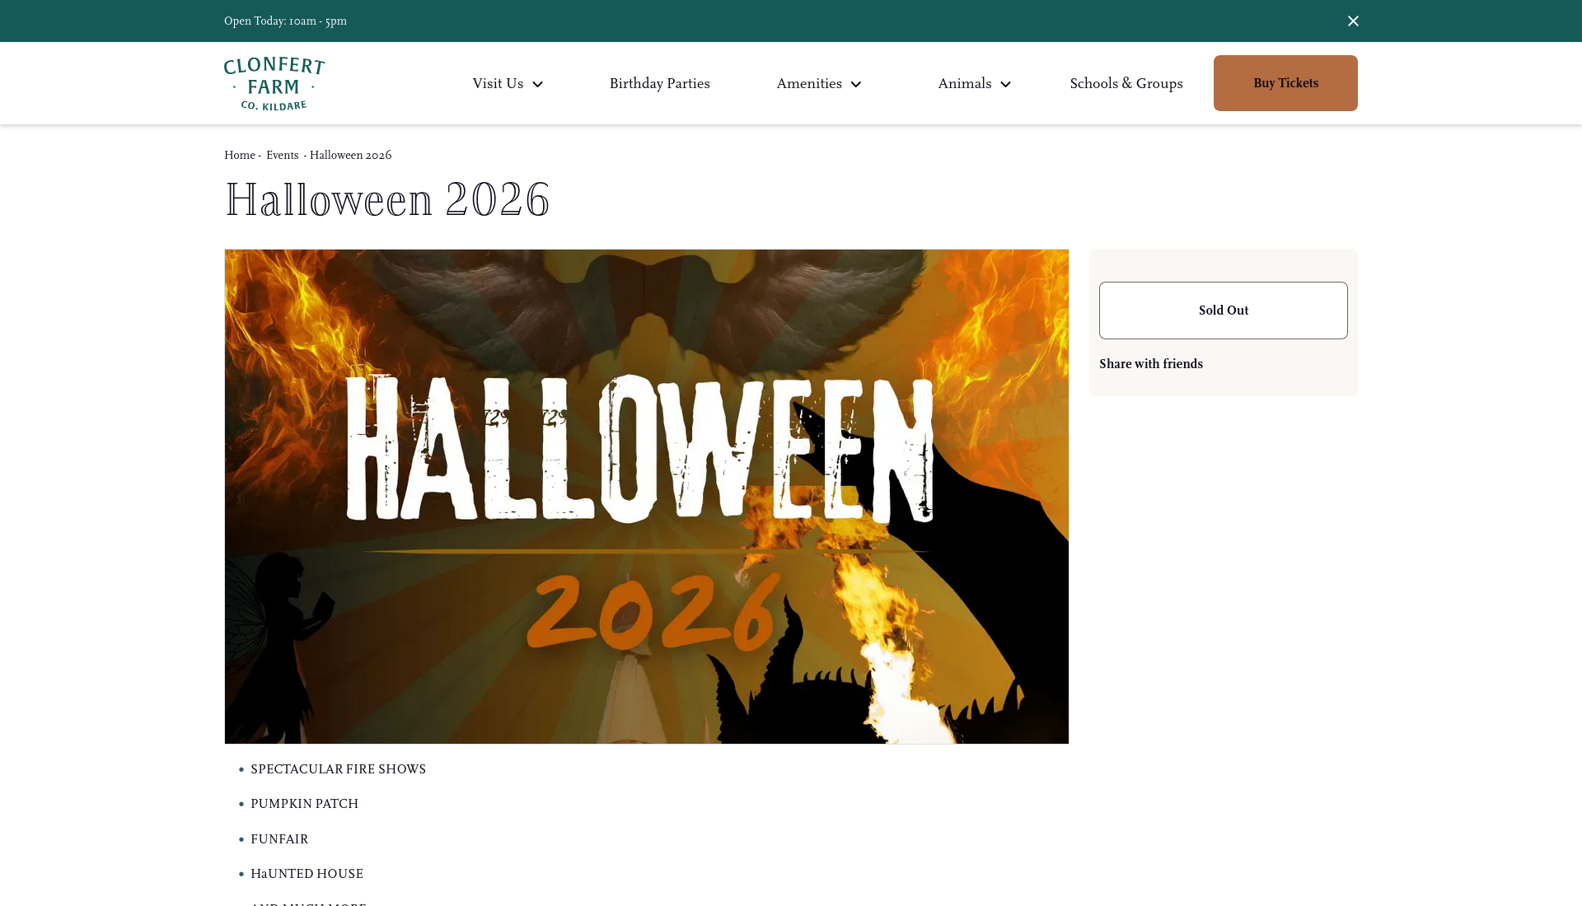
Task: Follow the Home breadcrumb link
Action: pyautogui.click(x=240, y=155)
